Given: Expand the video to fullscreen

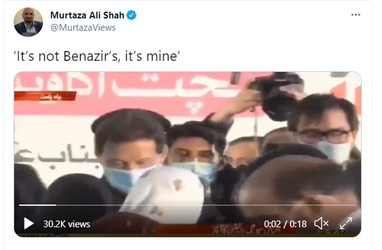Looking at the screenshot, I should coord(346,223).
